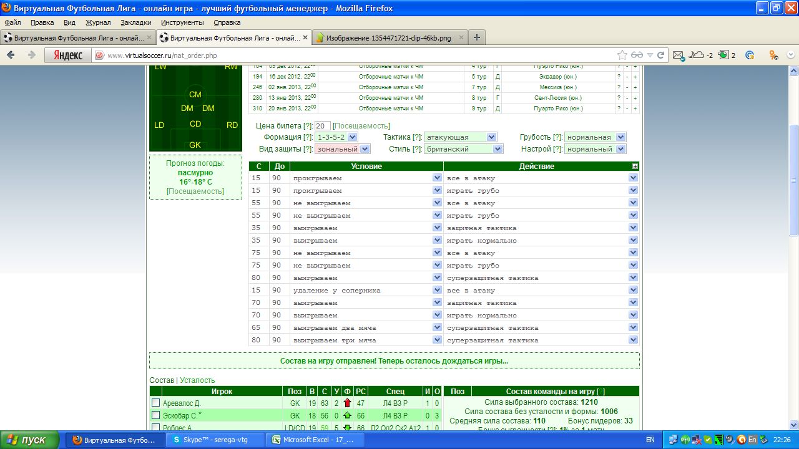
Task: Tick the checkbox for Аревалос Д.
Action: (156, 403)
